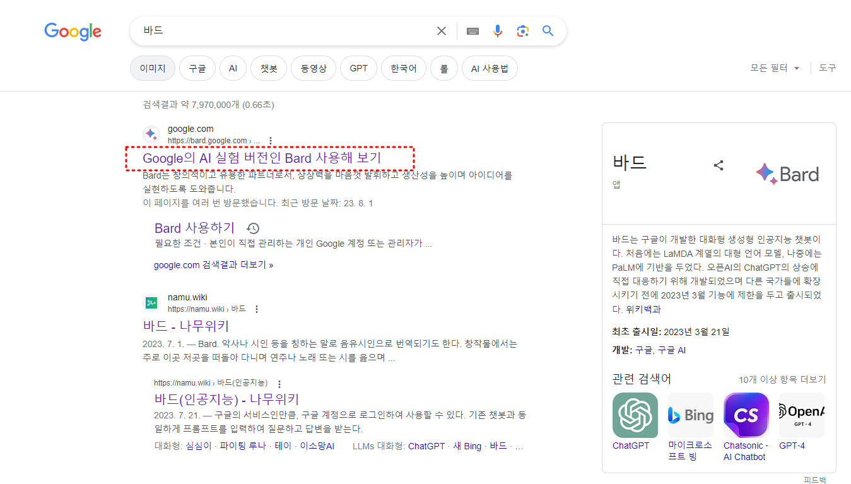851x484 pixels.
Task: Open ChatGPT related search thumbnail
Action: [635, 415]
